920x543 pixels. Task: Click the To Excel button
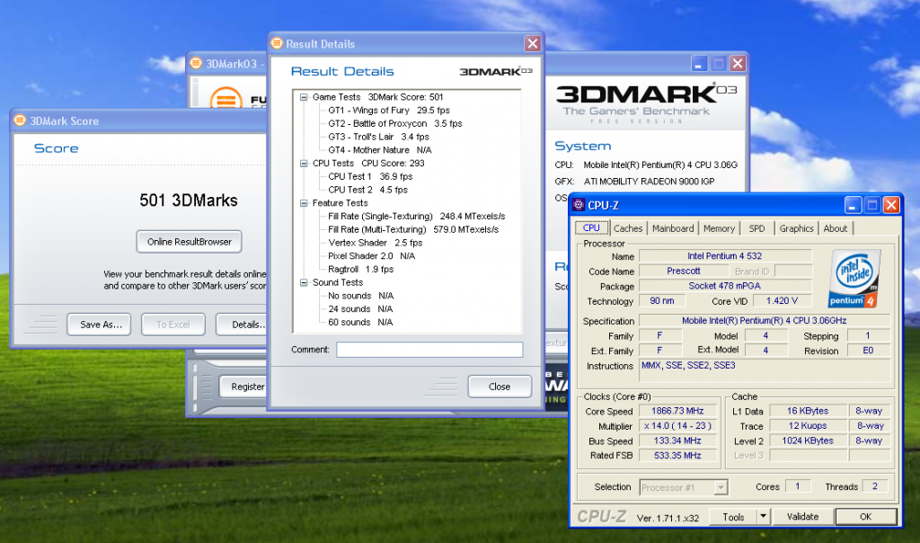point(173,324)
